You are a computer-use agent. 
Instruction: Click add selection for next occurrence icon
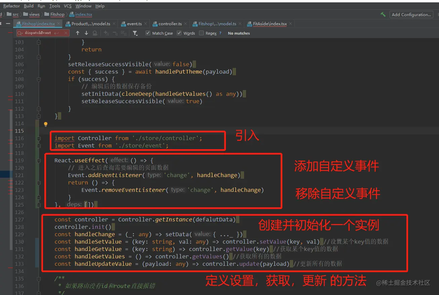pos(106,33)
